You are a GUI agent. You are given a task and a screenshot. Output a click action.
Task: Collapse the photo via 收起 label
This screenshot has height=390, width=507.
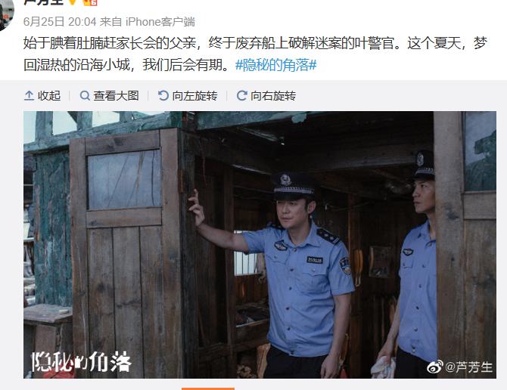(x=49, y=96)
